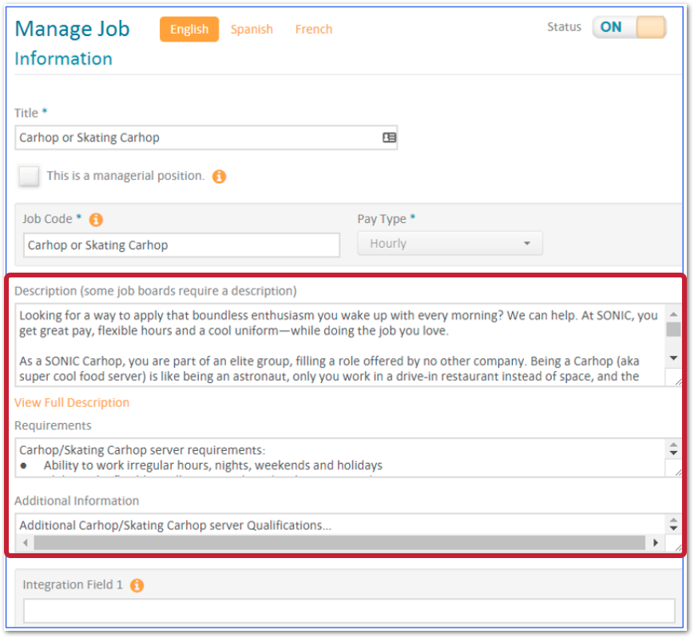694x638 pixels.
Task: Check the This is a managerial position checkbox
Action: (x=29, y=176)
